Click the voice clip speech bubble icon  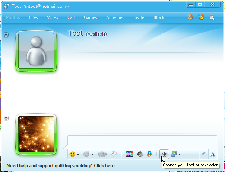[114, 154]
